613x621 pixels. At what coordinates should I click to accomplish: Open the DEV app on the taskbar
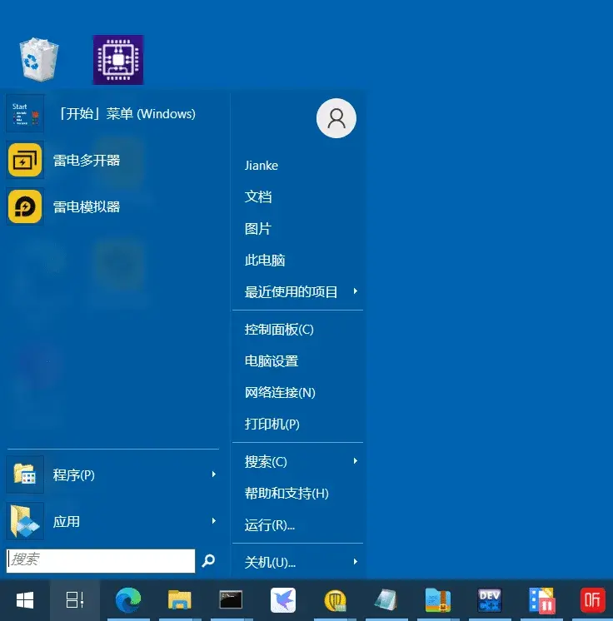[490, 600]
